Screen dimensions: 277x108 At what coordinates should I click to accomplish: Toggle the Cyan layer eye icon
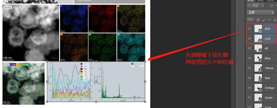(x=249, y=107)
